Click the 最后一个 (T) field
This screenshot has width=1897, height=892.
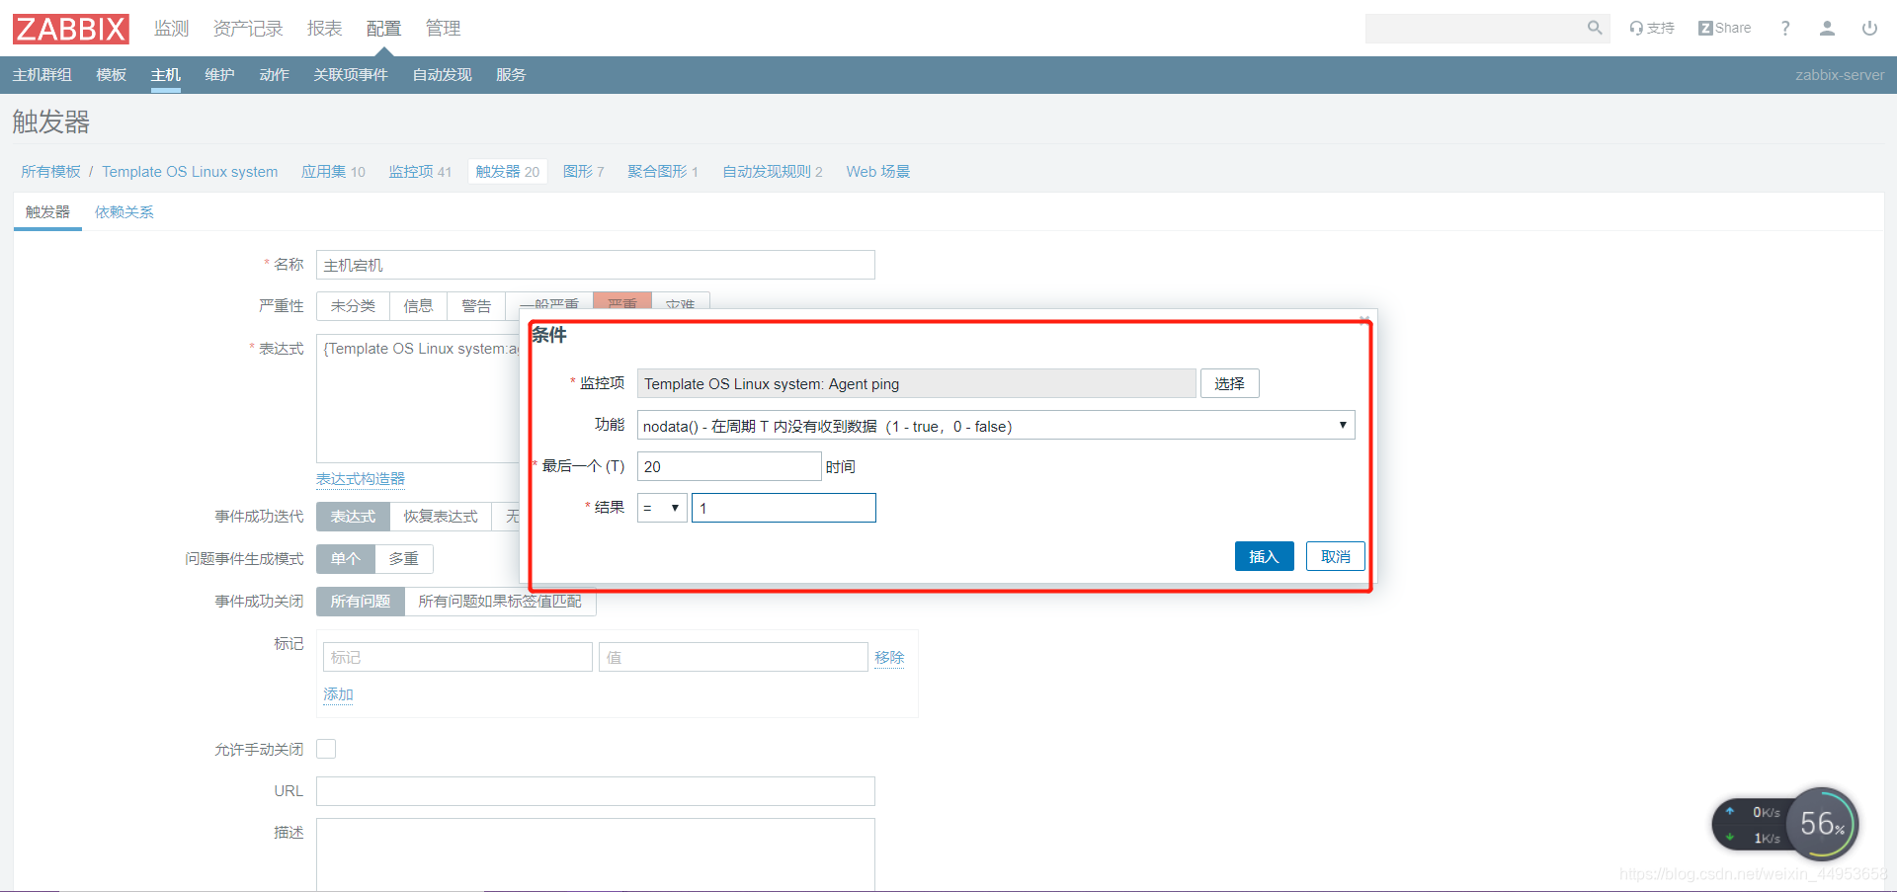729,466
